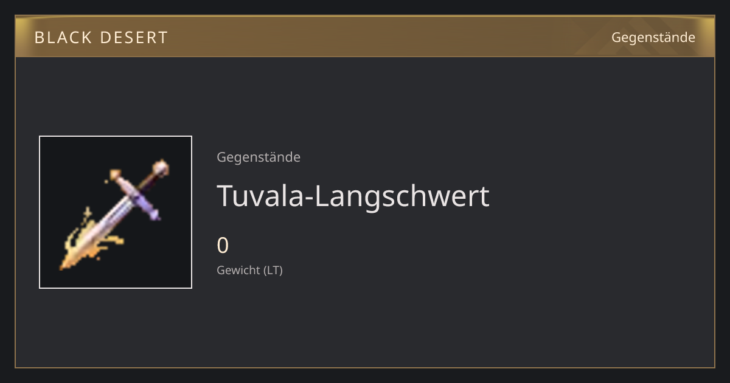Click the weight value 0
Image resolution: width=730 pixels, height=383 pixels.
point(223,245)
